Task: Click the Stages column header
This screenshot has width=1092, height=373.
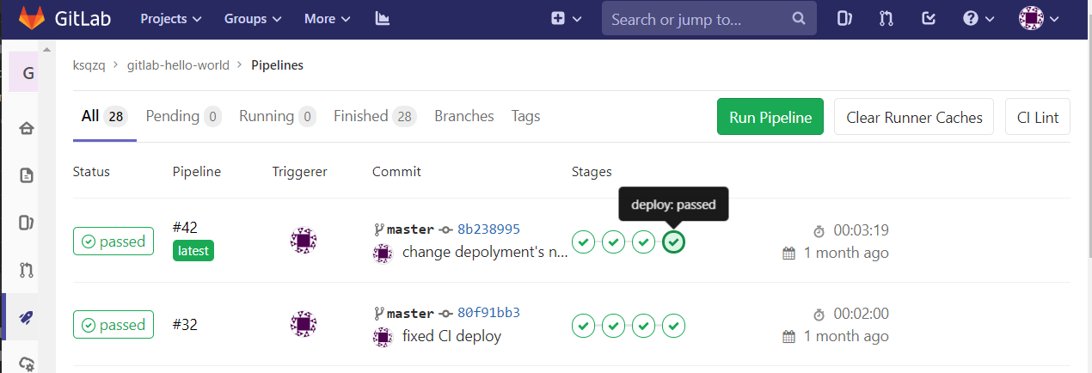Action: [592, 172]
